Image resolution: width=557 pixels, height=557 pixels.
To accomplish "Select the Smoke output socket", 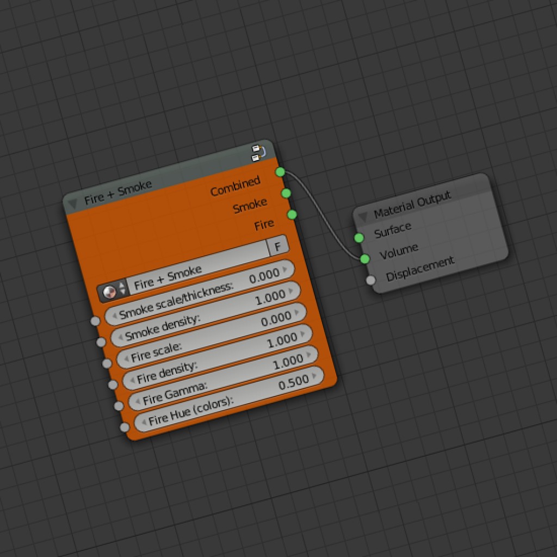I will (x=286, y=193).
